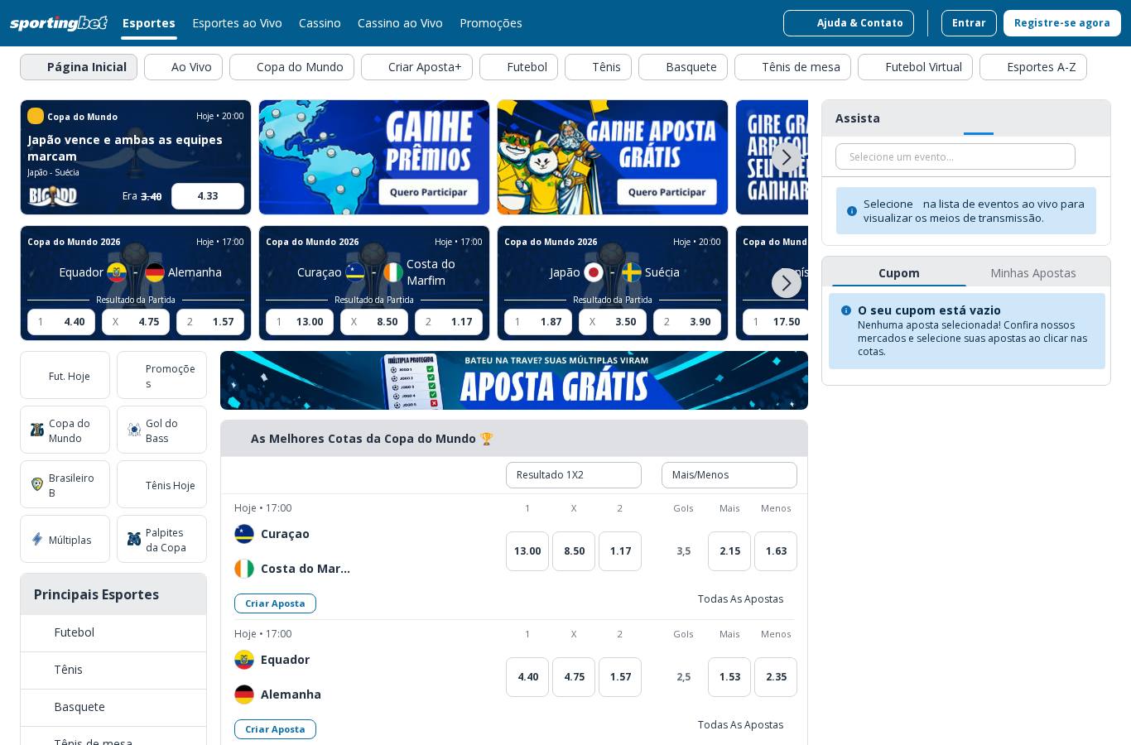This screenshot has width=1131, height=745.
Task: Open the Cassino ao Vivo menu item
Action: pyautogui.click(x=400, y=23)
